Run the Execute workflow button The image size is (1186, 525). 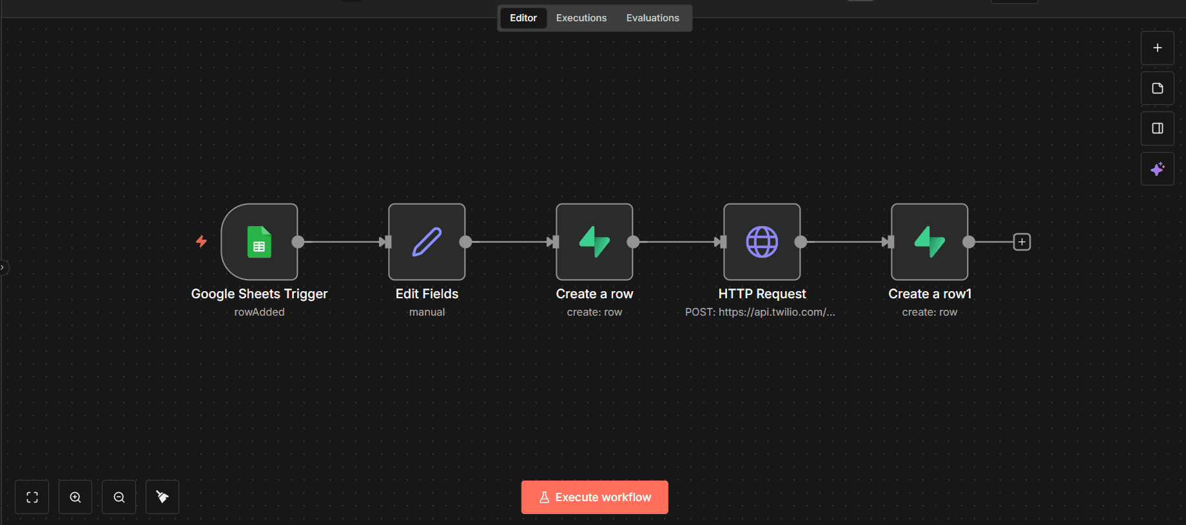[x=595, y=497]
